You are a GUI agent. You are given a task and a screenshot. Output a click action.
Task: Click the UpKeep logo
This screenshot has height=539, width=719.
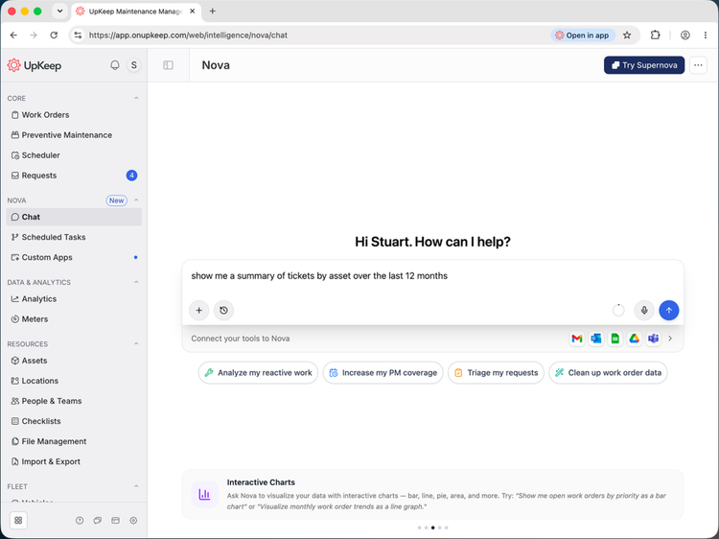[x=35, y=65]
